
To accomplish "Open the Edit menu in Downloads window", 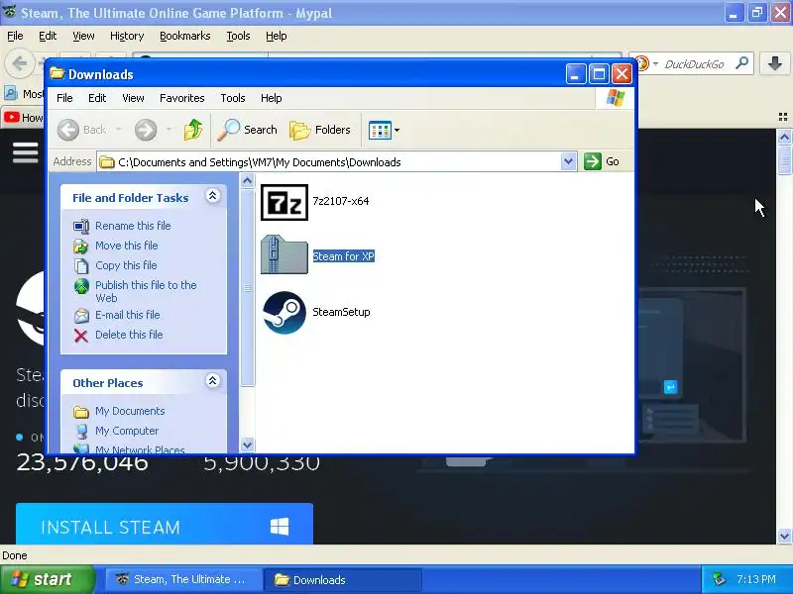I will 97,98.
